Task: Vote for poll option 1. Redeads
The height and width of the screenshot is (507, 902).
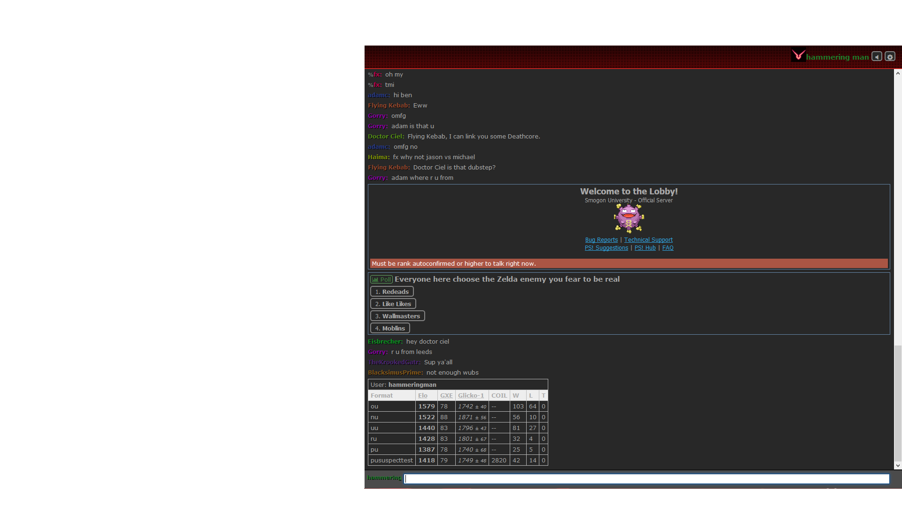Action: point(392,292)
